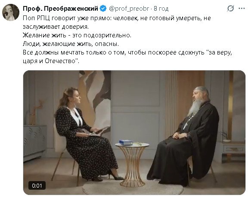Image resolution: width=248 pixels, height=197 pixels.
Task: Click the @prof_preobr handle
Action: click(x=129, y=9)
